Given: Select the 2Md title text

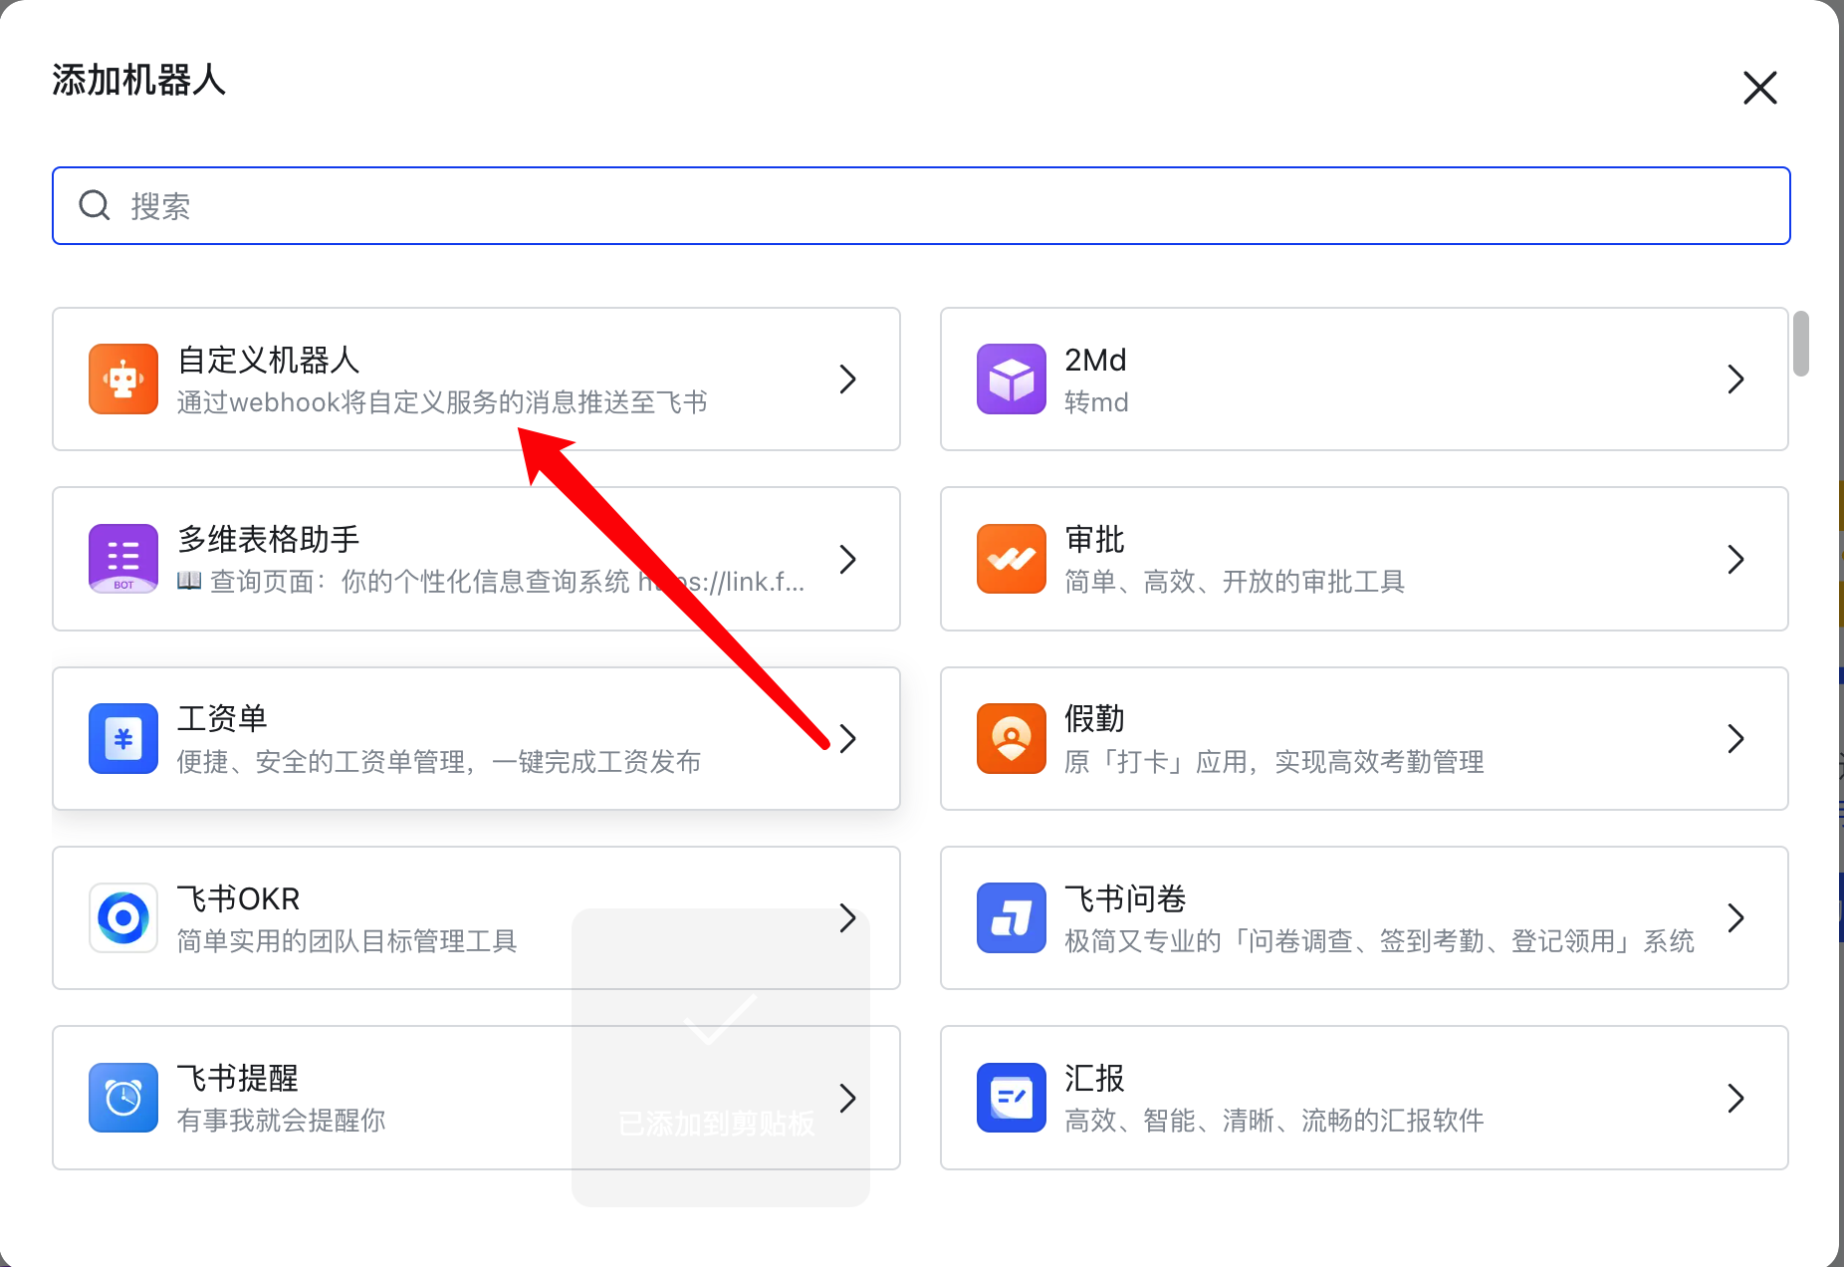Looking at the screenshot, I should tap(1095, 360).
